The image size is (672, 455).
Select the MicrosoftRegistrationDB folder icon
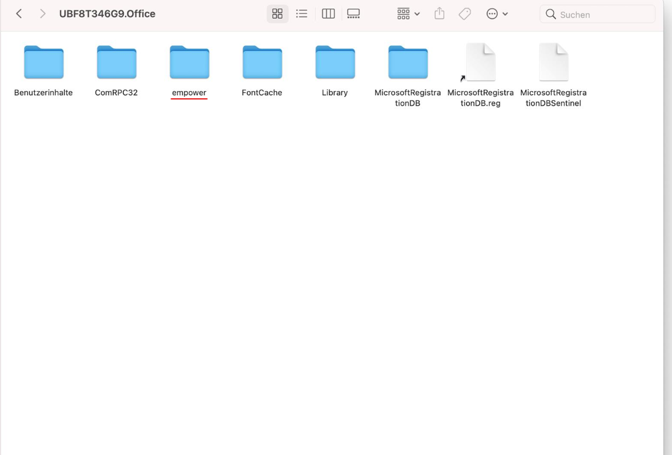pyautogui.click(x=408, y=62)
